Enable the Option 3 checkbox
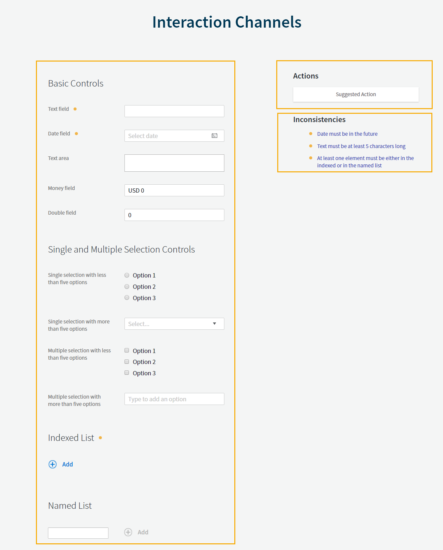The image size is (443, 550). point(127,373)
